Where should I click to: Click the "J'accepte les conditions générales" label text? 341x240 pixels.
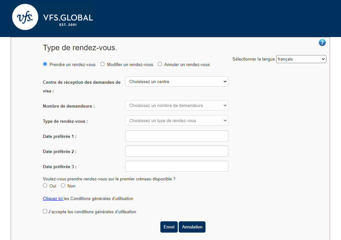click(92, 212)
